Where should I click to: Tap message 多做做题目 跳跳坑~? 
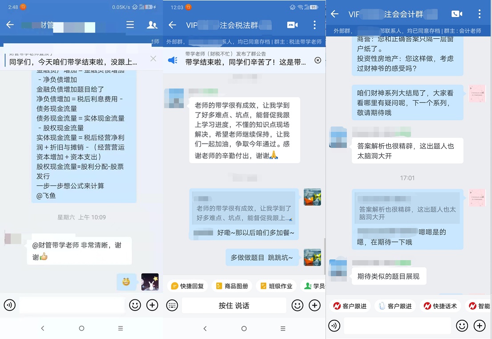click(x=262, y=258)
